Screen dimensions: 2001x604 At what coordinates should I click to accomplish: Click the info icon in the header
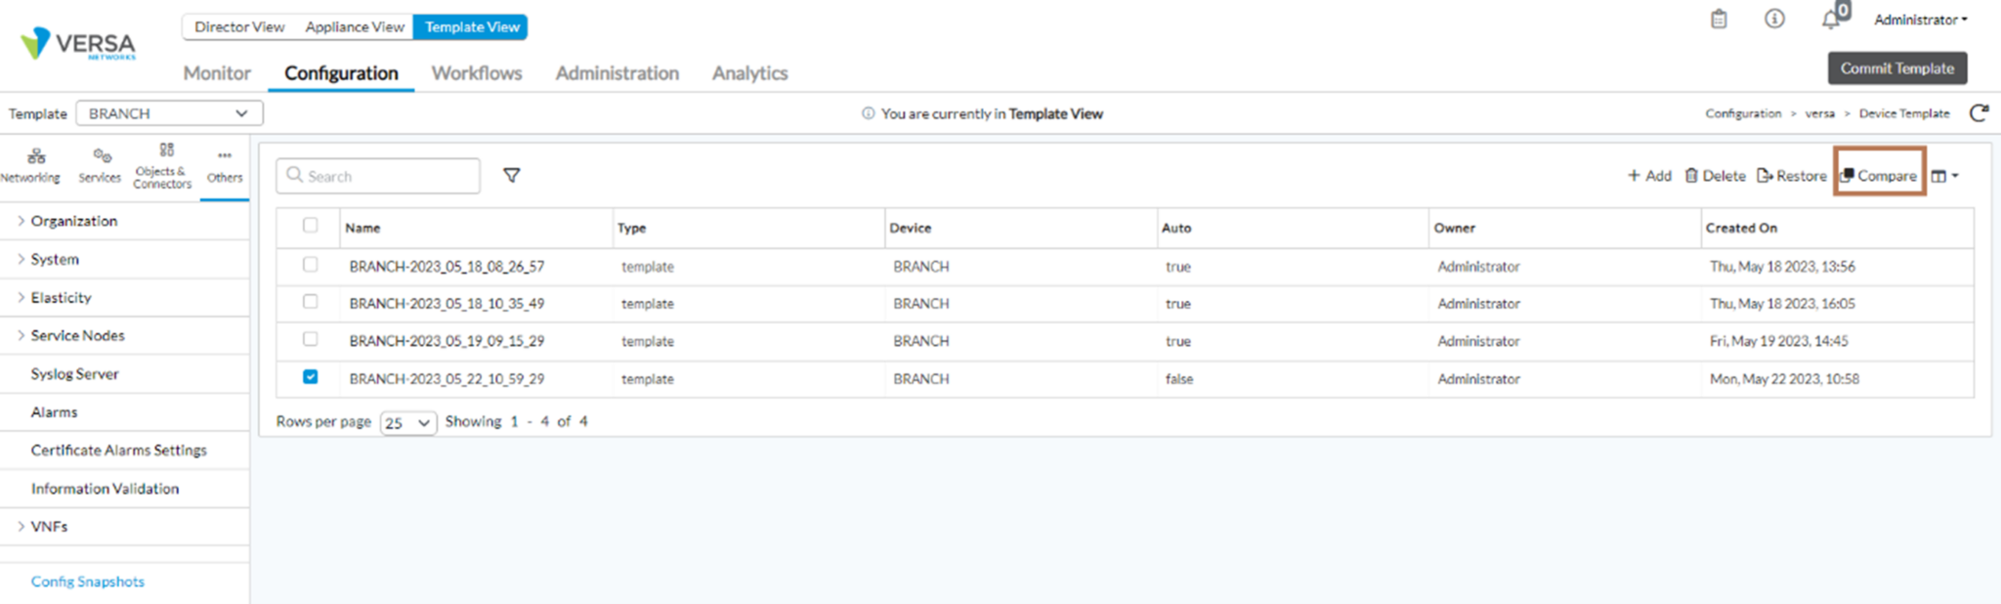(x=1774, y=19)
